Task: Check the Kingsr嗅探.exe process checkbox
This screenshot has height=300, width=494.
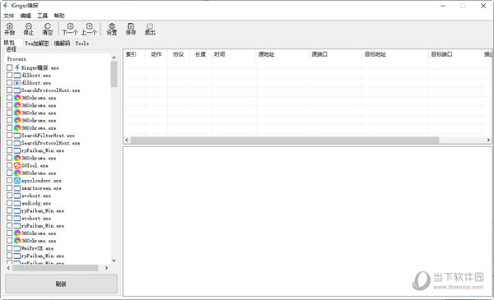Action: tap(9, 67)
